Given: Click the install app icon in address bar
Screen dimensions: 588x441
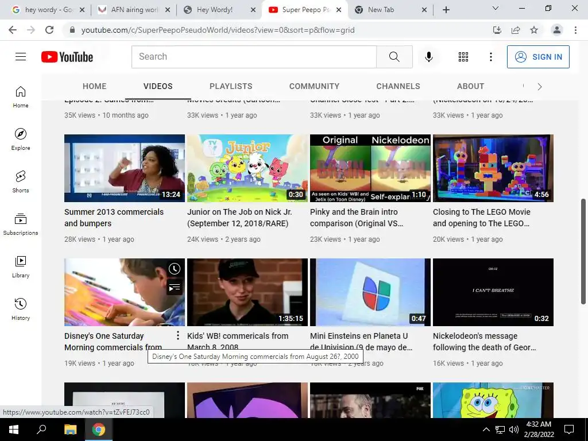Looking at the screenshot, I should click(x=497, y=30).
